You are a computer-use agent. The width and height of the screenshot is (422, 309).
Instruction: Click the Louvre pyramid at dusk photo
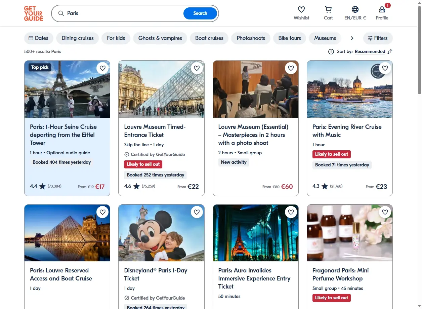pos(67,233)
